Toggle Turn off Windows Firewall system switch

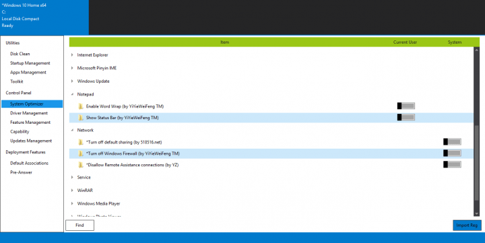coord(452,153)
